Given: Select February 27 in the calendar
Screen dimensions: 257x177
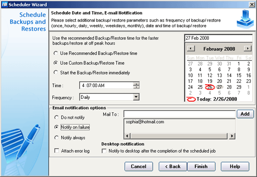Looking at the screenshot, I should pyautogui.click(x=220, y=87).
